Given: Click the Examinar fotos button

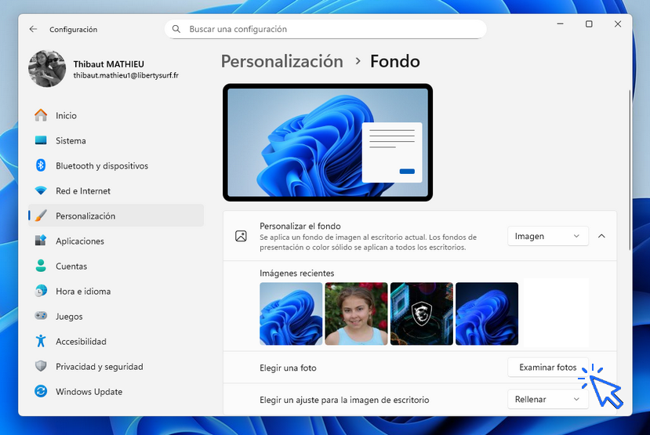Looking at the screenshot, I should [547, 368].
